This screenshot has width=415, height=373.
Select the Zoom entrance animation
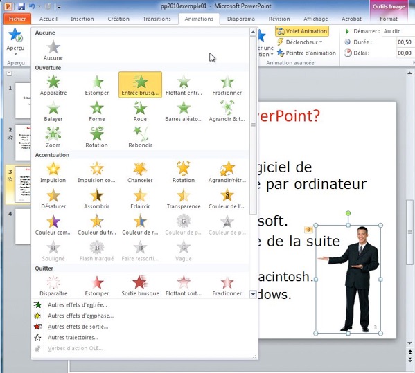point(53,137)
